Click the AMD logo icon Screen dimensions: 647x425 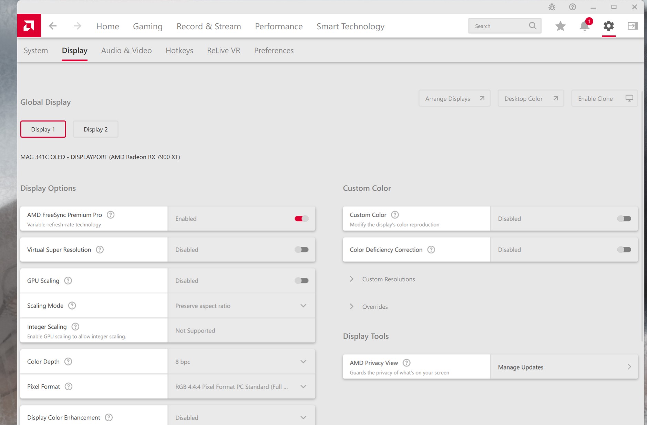[x=29, y=26]
